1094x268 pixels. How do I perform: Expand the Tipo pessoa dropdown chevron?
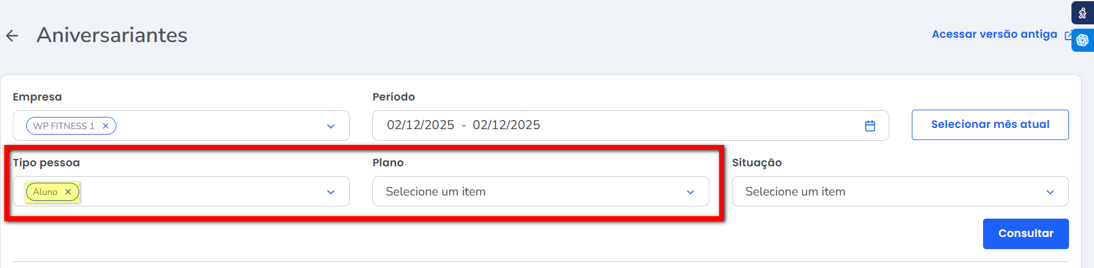[x=331, y=192]
